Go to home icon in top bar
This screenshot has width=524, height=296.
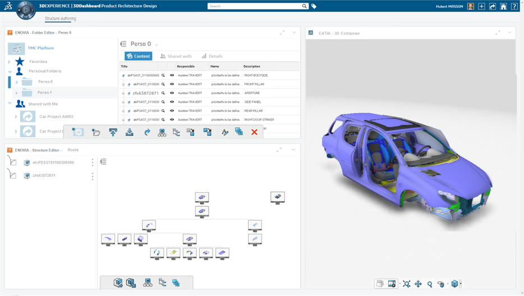point(503,6)
